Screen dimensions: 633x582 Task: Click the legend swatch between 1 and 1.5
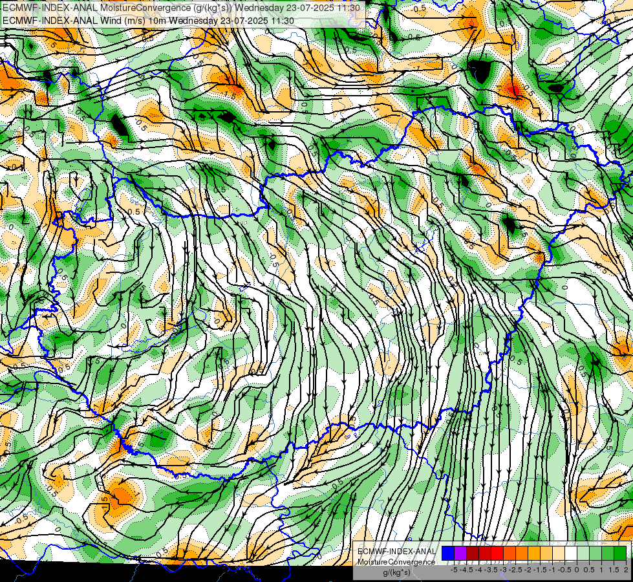[608, 554]
